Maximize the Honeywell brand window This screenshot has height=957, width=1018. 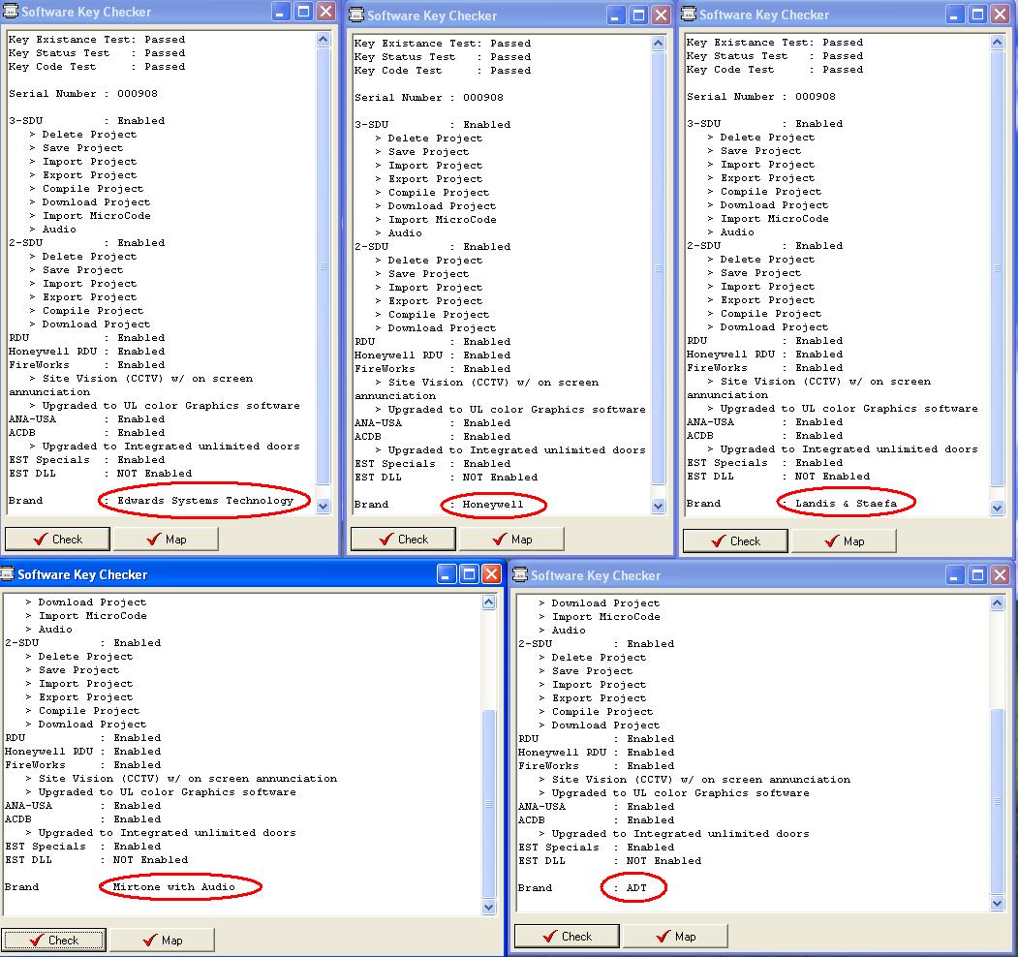[639, 15]
